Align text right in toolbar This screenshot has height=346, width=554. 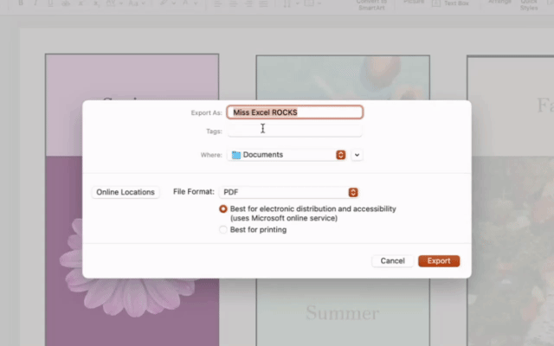click(x=248, y=3)
